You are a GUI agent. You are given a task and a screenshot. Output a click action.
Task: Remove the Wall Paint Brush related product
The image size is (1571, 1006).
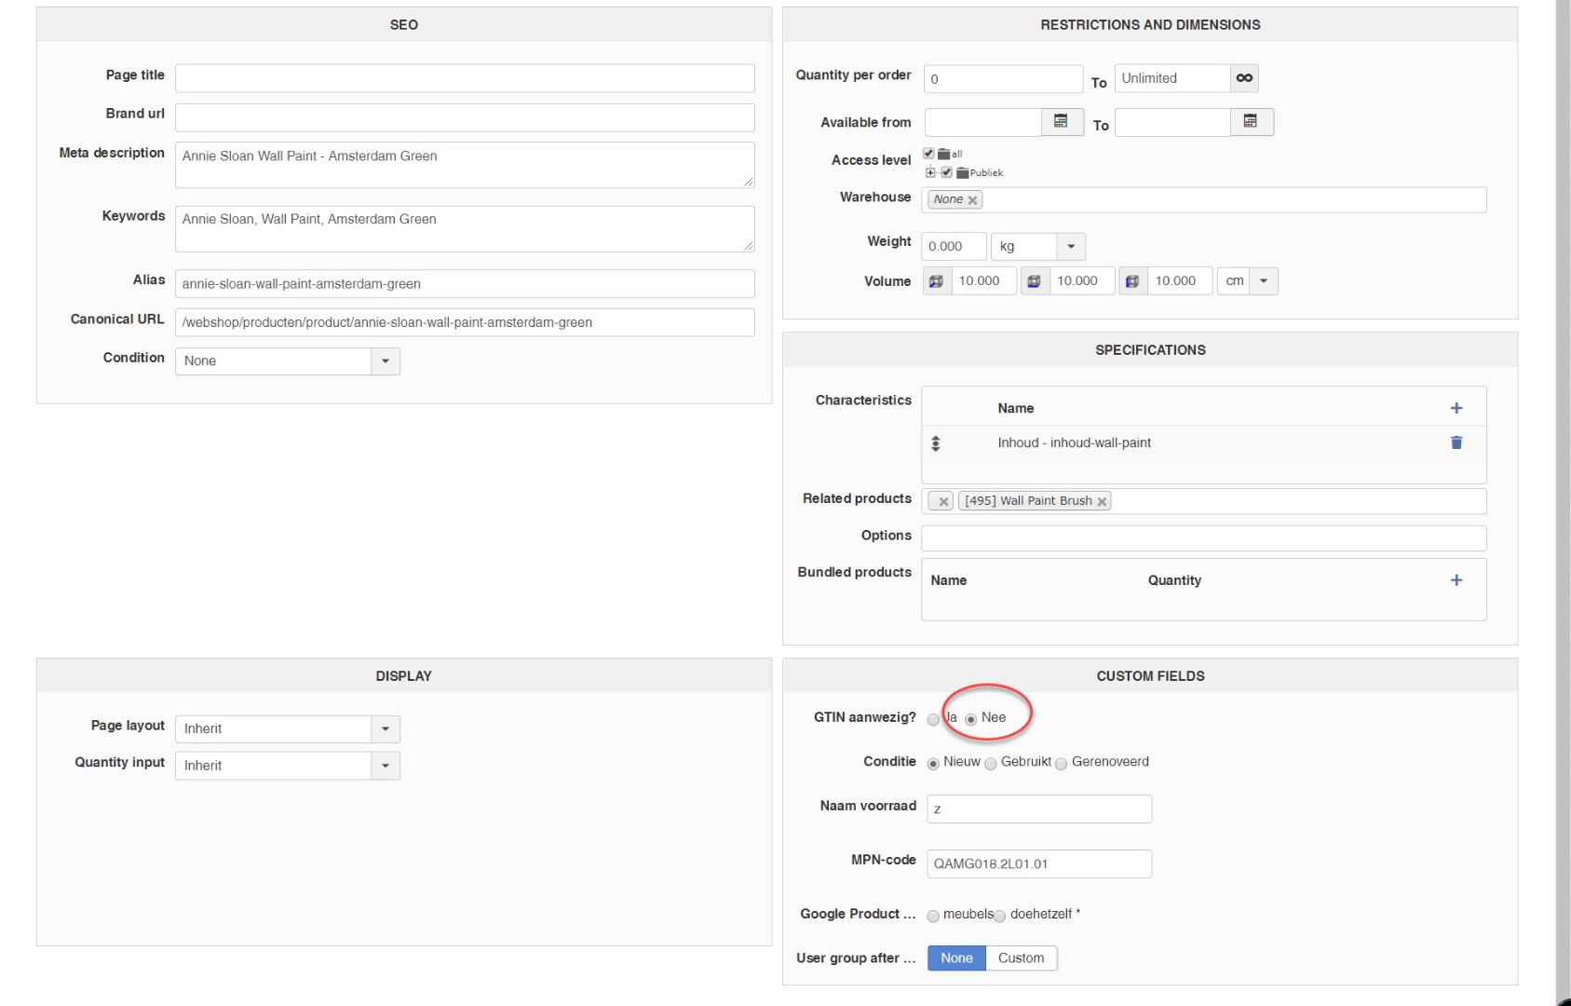(x=1103, y=501)
